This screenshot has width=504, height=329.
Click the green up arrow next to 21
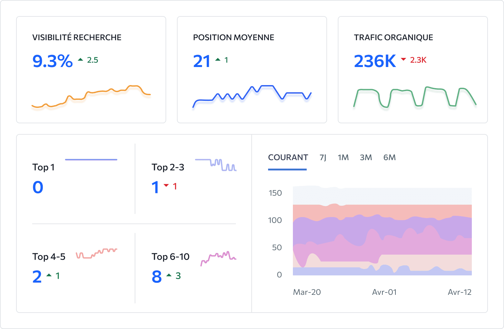218,60
